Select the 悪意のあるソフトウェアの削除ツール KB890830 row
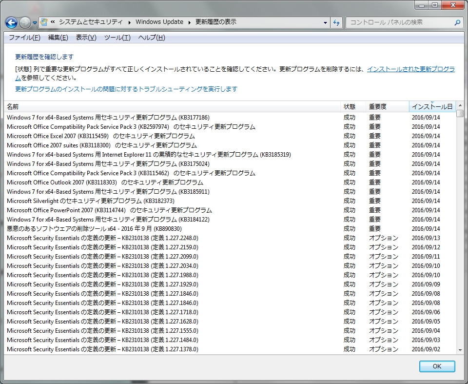The image size is (468, 384). 230,229
